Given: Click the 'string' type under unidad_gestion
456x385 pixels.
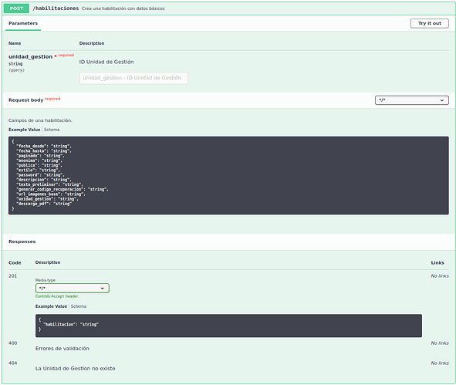Looking at the screenshot, I should (x=15, y=64).
